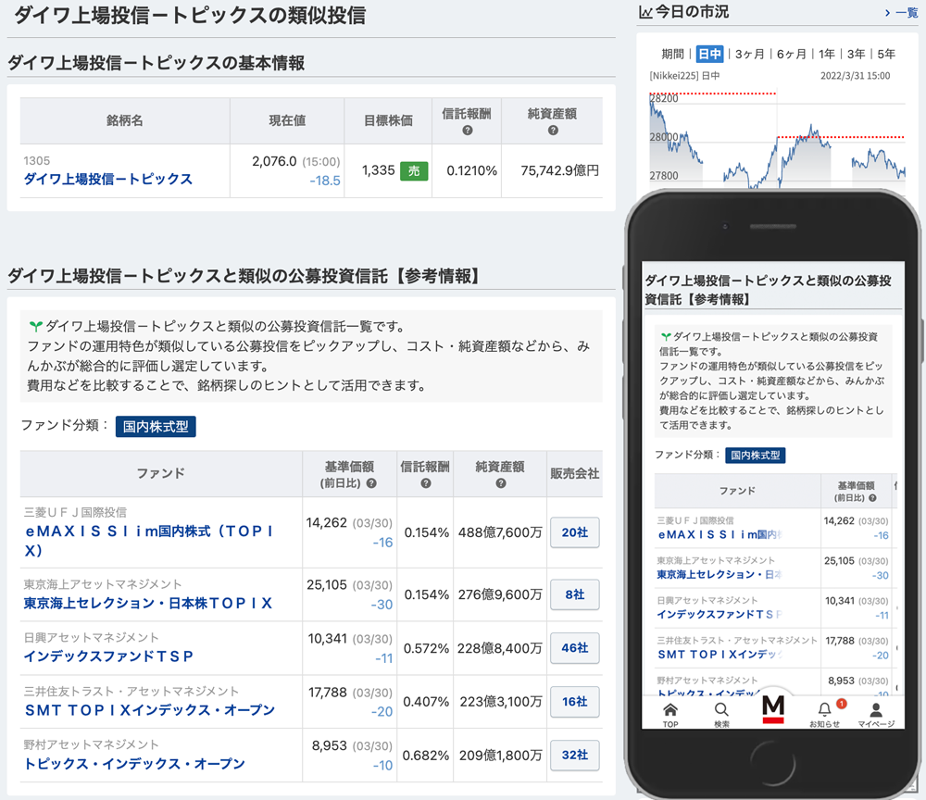Open the SMT TOPIXインデックス・オープン link on the desktop page

(149, 710)
